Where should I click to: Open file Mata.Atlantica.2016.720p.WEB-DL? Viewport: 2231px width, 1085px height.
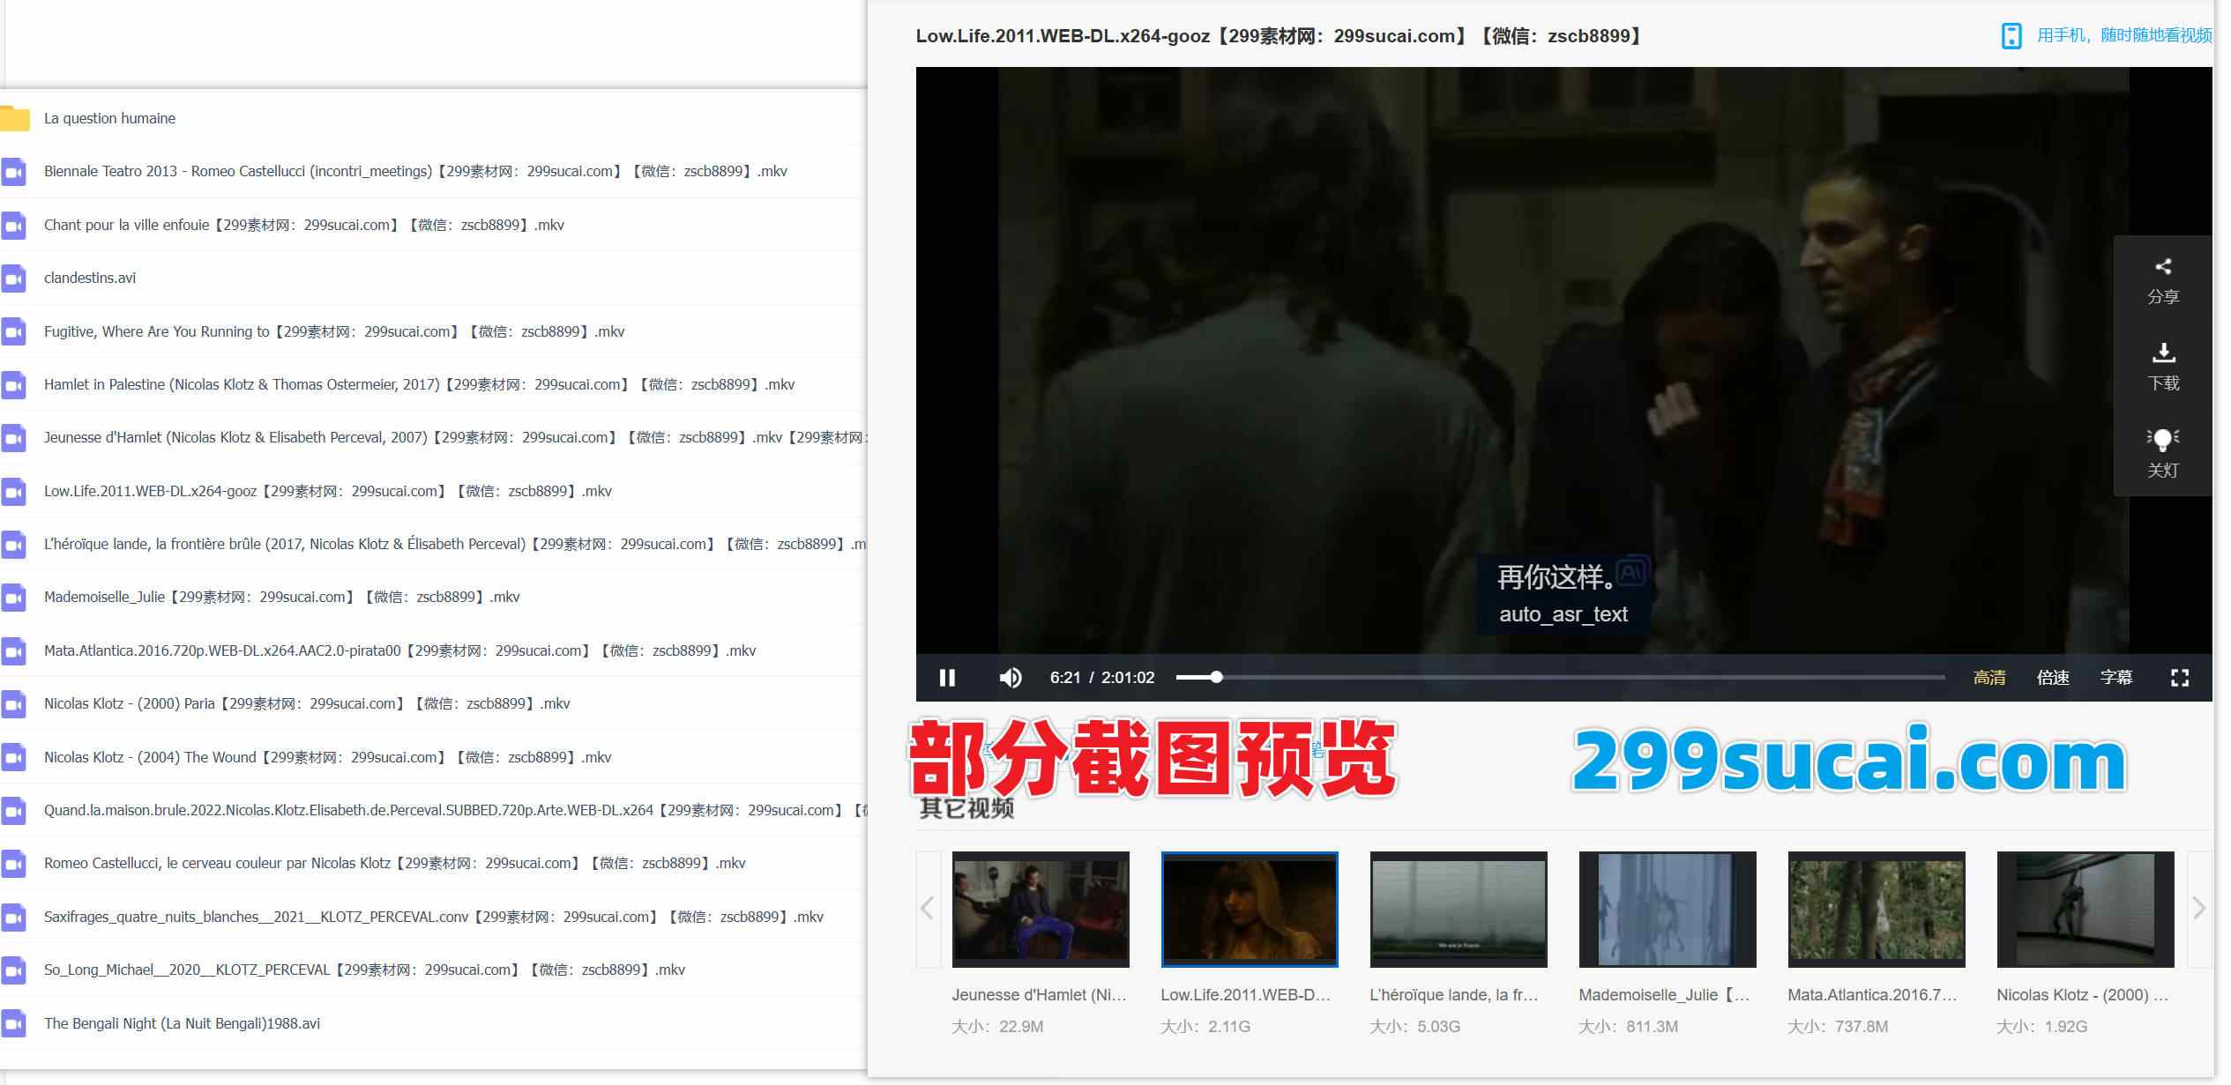[x=400, y=650]
